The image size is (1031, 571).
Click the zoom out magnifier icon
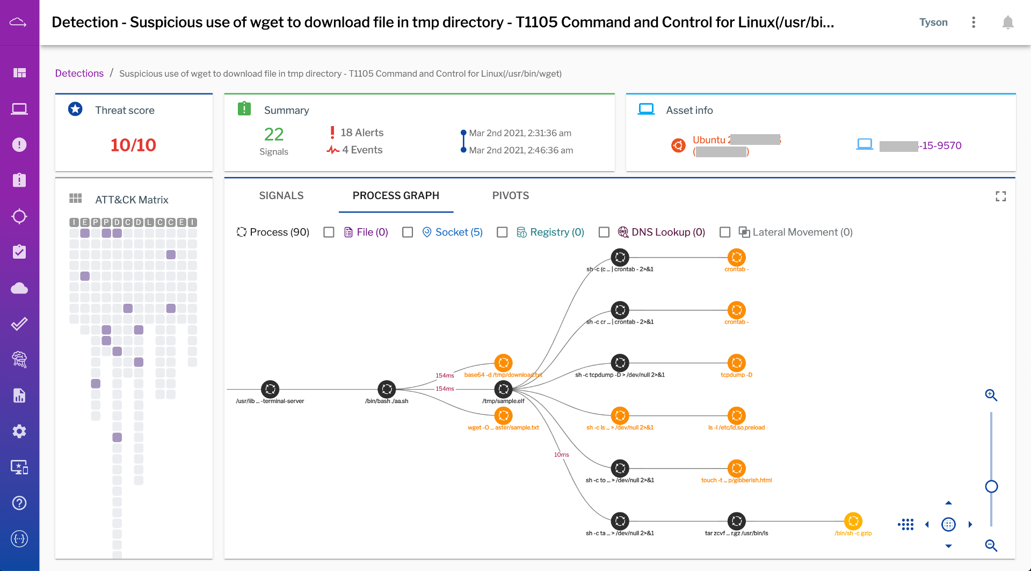coord(991,545)
